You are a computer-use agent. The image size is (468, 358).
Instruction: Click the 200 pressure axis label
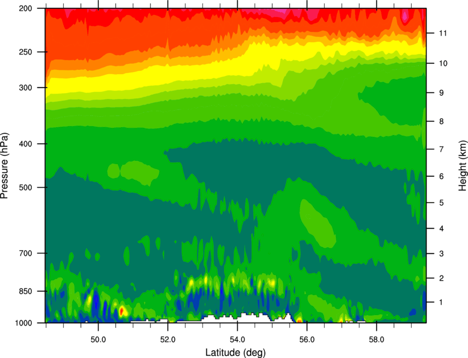[25, 8]
